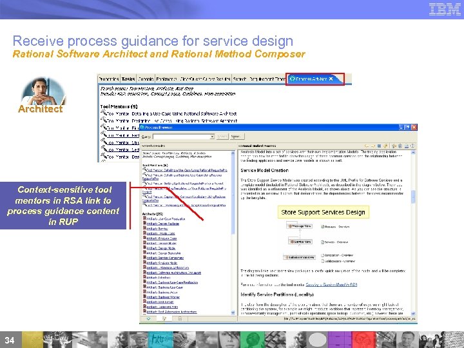The height and width of the screenshot is (348, 464).
Task: Maximize the Process Browser window
Action: click(408, 127)
